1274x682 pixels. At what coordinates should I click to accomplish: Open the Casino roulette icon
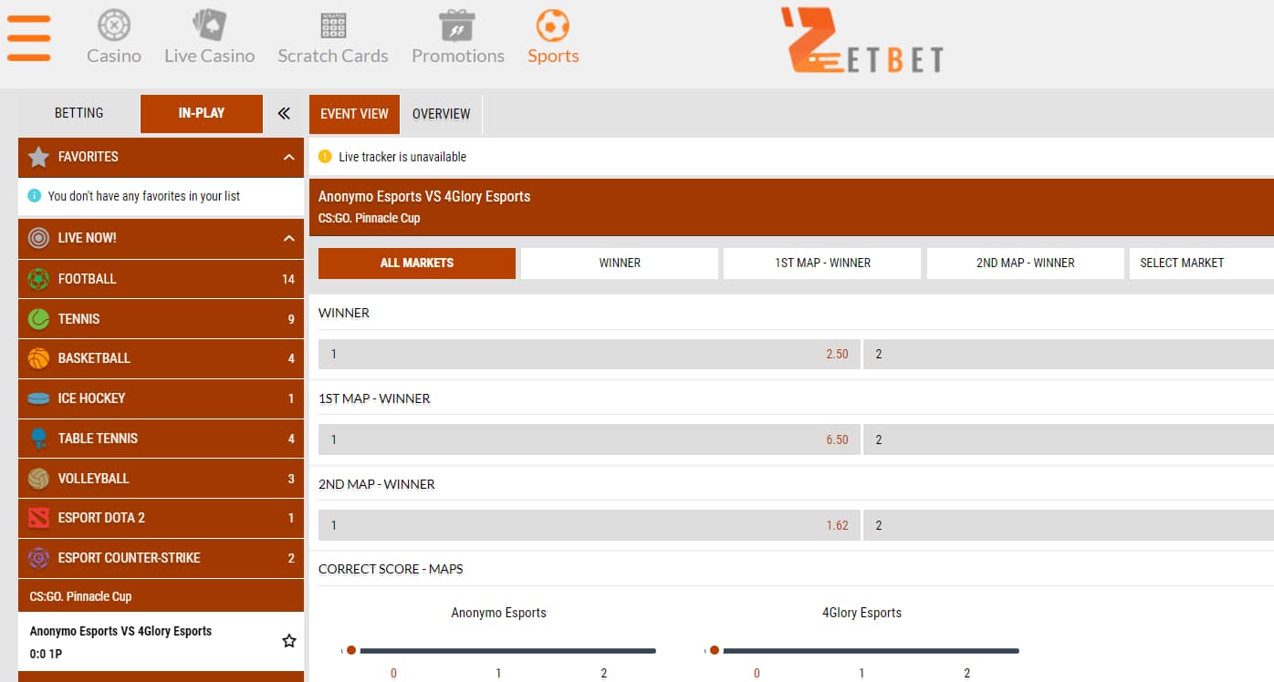(x=114, y=25)
